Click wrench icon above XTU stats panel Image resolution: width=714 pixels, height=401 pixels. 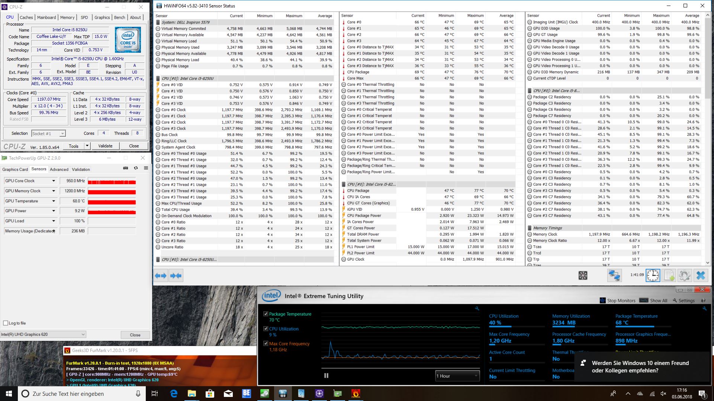pos(704,309)
